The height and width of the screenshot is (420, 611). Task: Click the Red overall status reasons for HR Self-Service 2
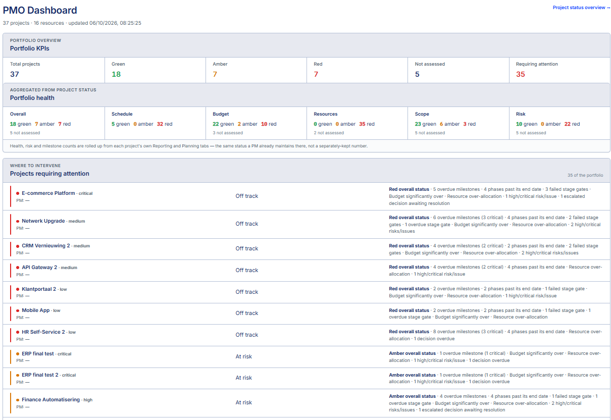coord(495,335)
